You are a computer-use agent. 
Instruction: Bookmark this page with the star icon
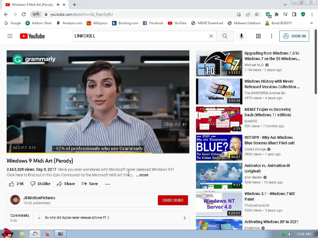click(257, 14)
